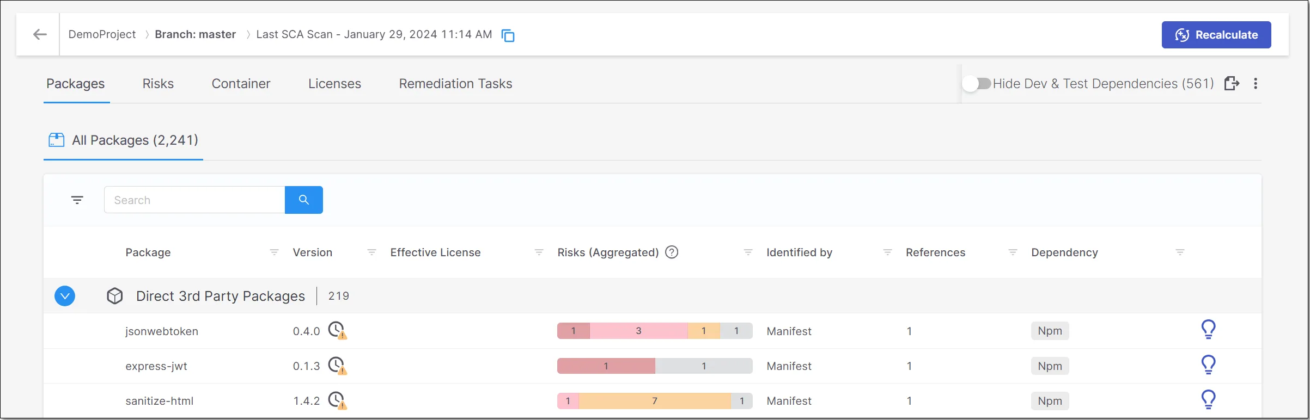
Task: Click the 219 count in group header
Action: (338, 296)
